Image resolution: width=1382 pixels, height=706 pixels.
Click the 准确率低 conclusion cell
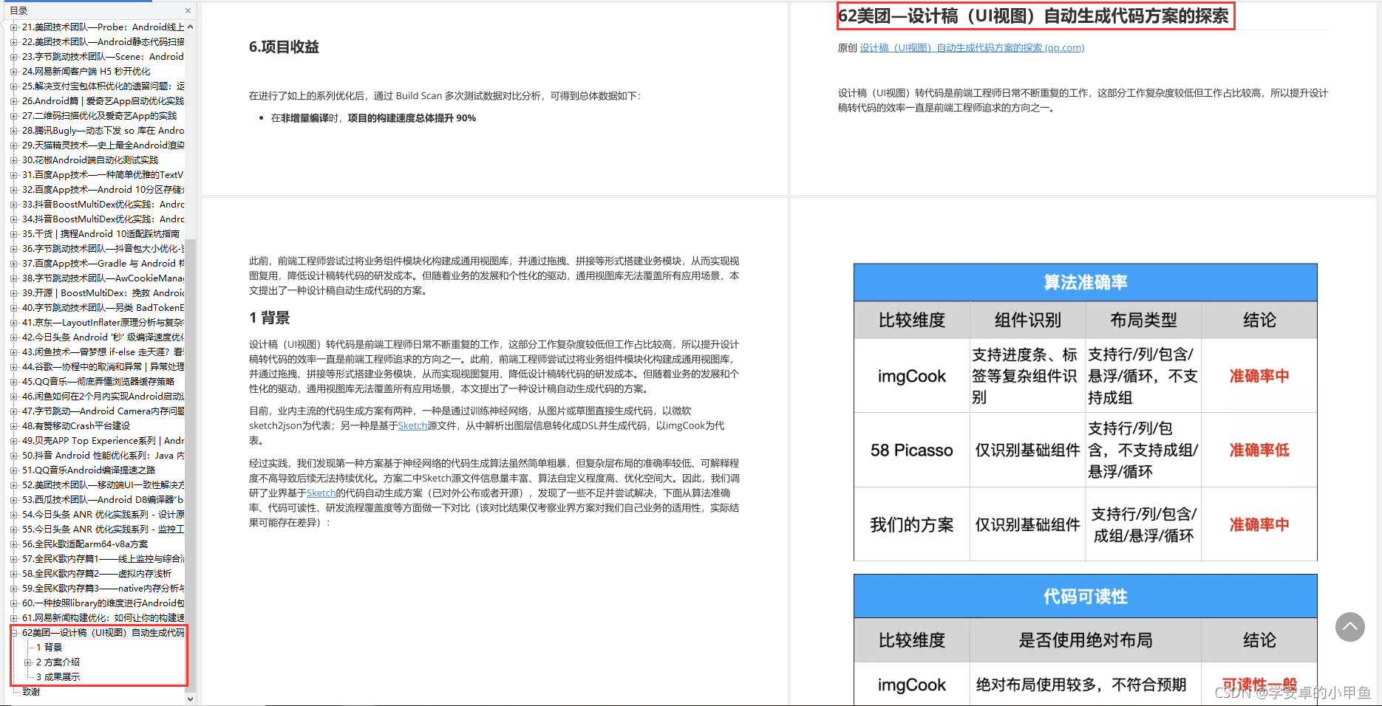pyautogui.click(x=1259, y=450)
